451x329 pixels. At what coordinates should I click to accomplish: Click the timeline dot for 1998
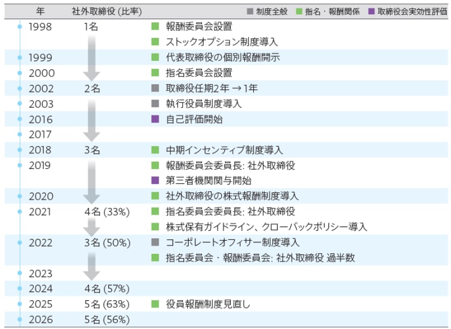tap(20, 26)
